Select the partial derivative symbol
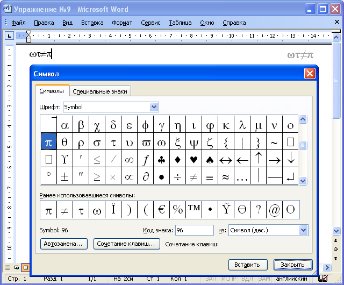The width and height of the screenshot is (344, 285). [146, 175]
